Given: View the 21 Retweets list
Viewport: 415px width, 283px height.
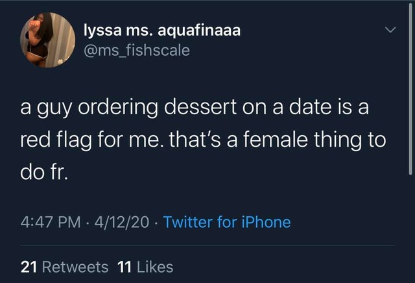Looking at the screenshot, I should tap(64, 267).
